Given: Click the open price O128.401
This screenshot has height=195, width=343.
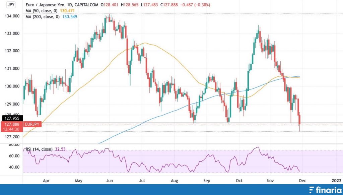Looking at the screenshot, I should (110, 5).
